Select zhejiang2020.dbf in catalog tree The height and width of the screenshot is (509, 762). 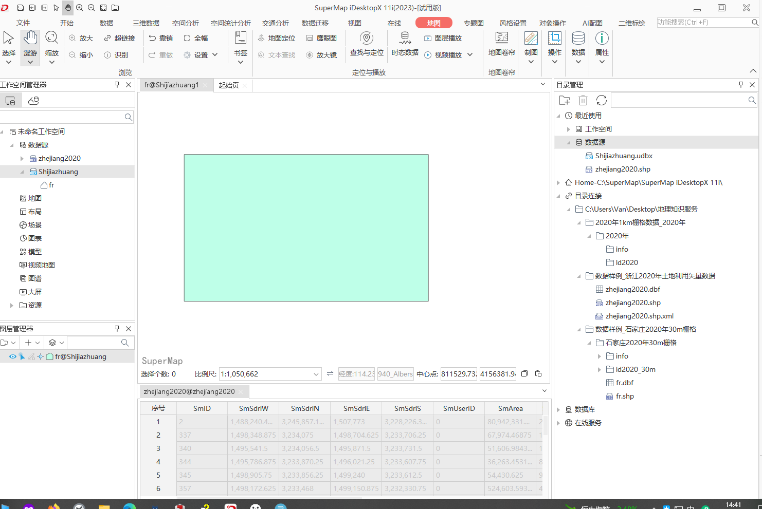(633, 289)
